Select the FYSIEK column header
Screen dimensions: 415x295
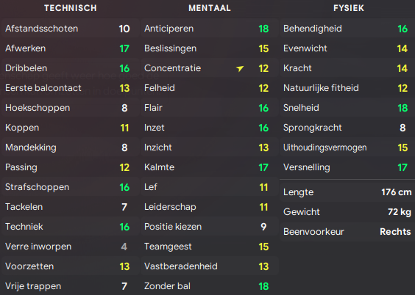(349, 8)
